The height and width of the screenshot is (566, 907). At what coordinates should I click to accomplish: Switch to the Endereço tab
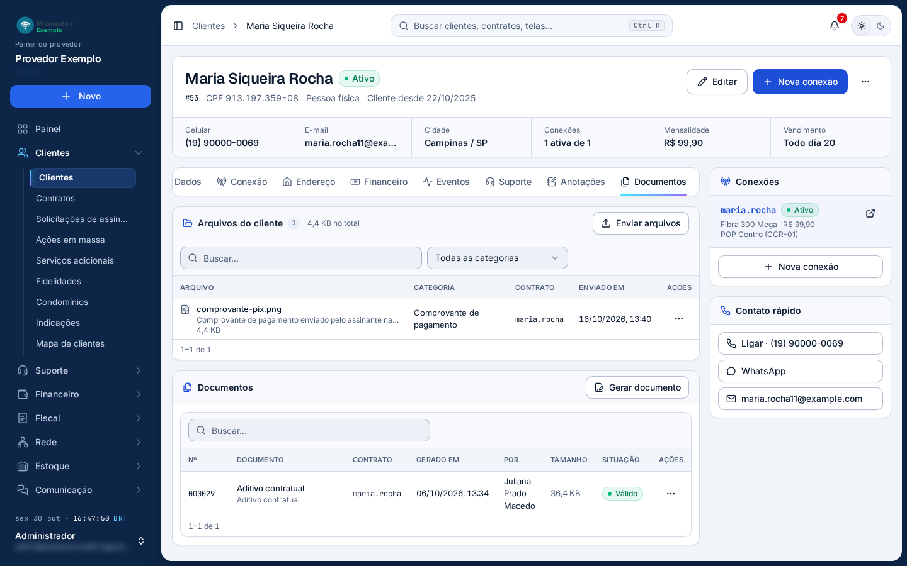coord(309,182)
